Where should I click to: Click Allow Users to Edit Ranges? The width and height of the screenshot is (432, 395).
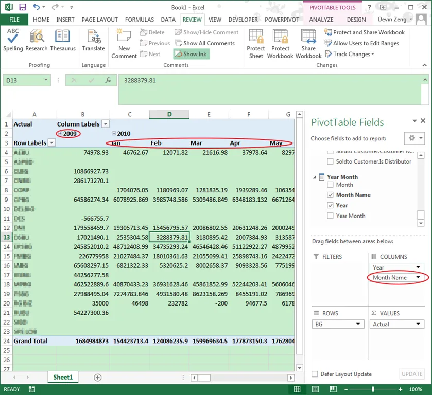pos(362,43)
